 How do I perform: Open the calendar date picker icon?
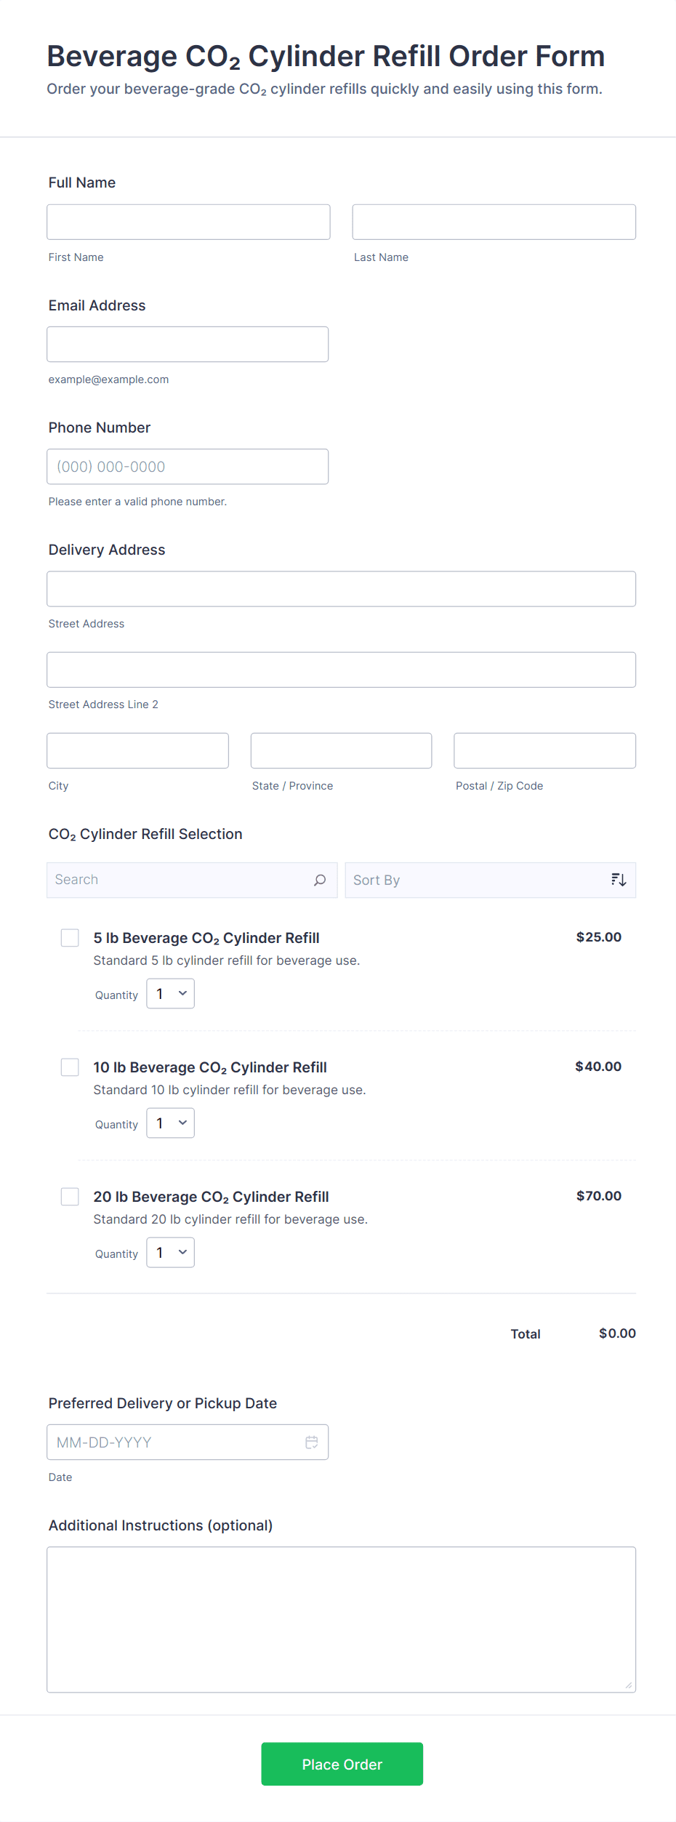click(x=311, y=1442)
